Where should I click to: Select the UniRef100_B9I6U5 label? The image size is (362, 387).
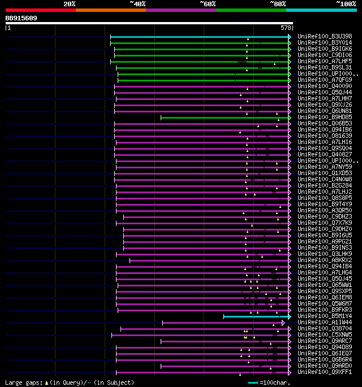tap(325, 235)
